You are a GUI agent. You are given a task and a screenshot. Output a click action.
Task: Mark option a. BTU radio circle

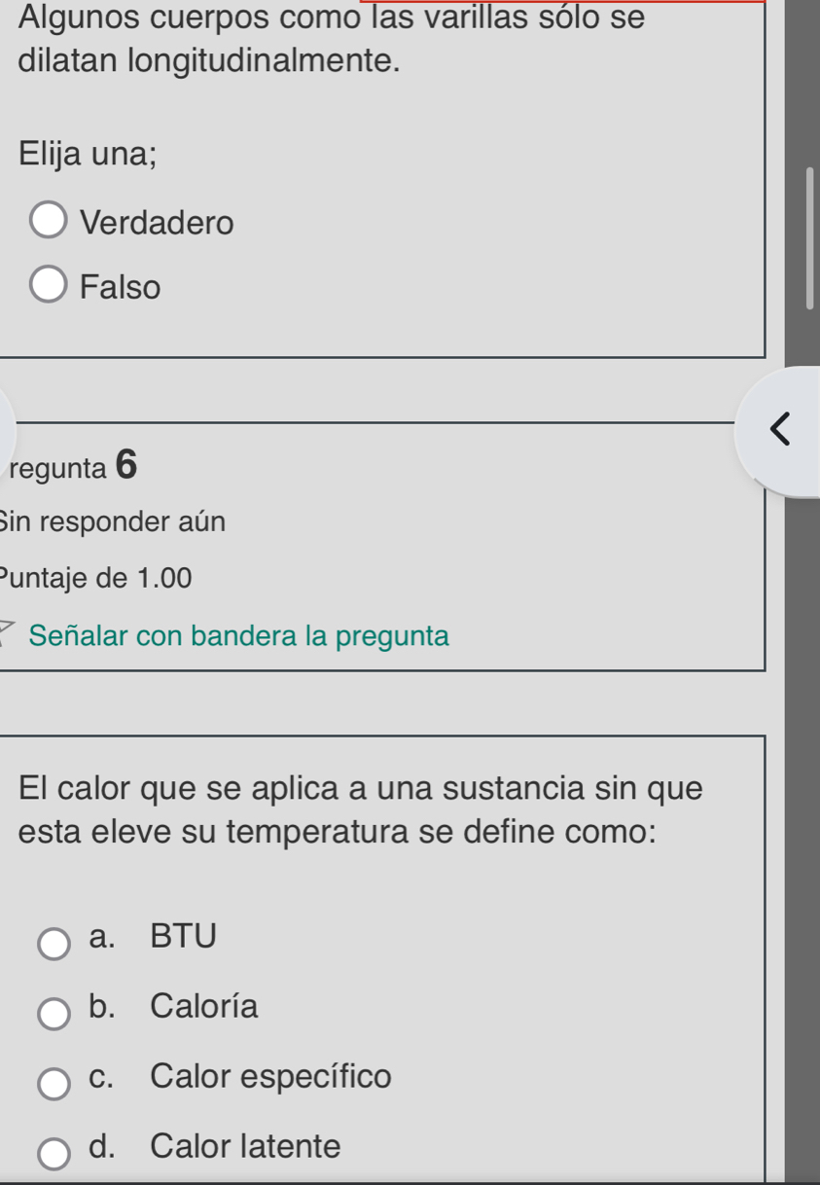(x=54, y=944)
